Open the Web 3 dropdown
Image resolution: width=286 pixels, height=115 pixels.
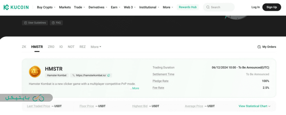130,7
